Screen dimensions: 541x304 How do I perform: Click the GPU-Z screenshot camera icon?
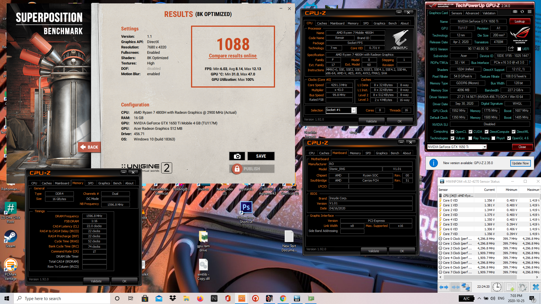[x=515, y=12]
